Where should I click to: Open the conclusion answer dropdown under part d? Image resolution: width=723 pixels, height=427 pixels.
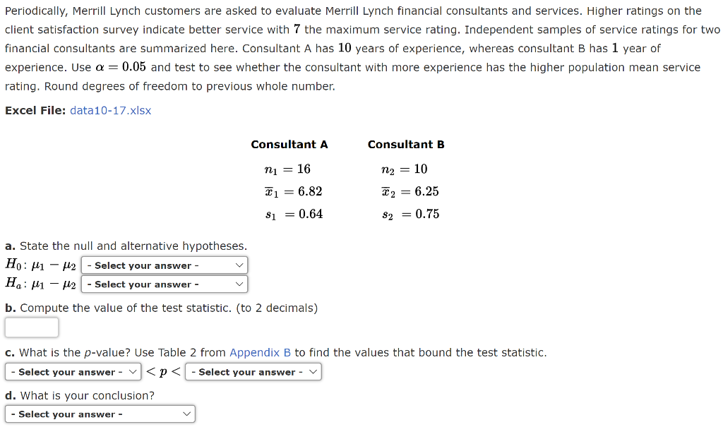pos(100,414)
